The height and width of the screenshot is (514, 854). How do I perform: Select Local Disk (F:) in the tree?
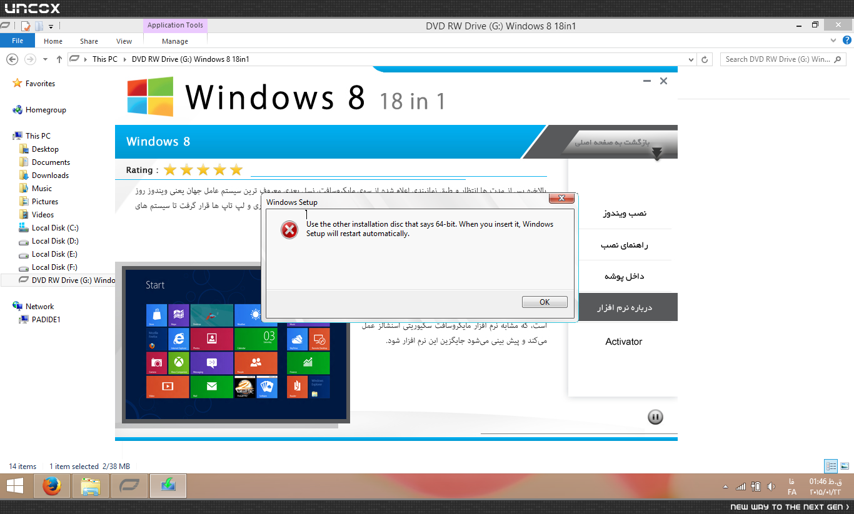pos(55,267)
